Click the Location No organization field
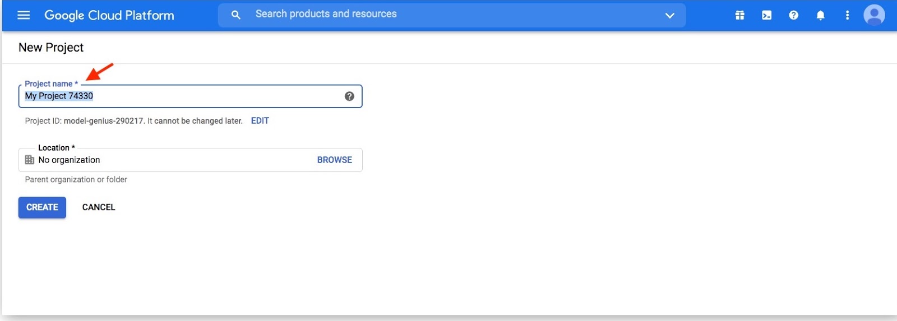This screenshot has height=321, width=897. point(168,160)
